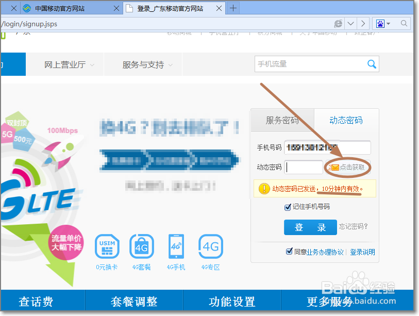Close the 中国移动官方网站 tab

(116, 9)
